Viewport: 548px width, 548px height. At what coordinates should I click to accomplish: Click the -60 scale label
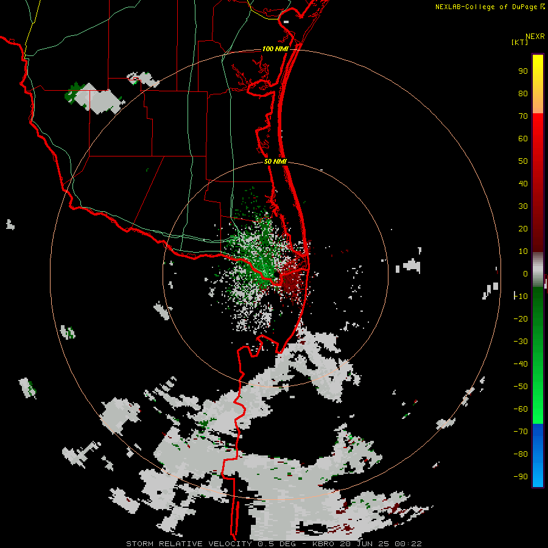click(521, 409)
